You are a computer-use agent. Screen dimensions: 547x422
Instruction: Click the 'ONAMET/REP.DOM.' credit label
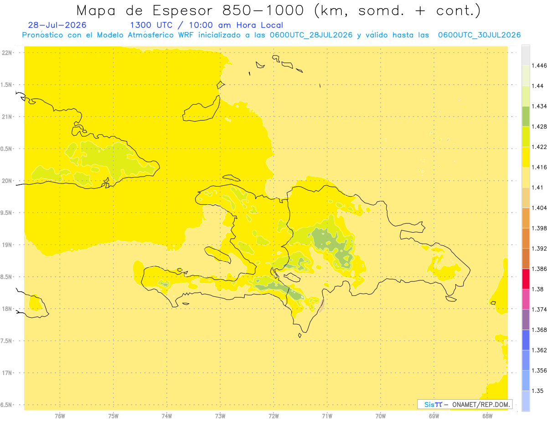(481, 404)
